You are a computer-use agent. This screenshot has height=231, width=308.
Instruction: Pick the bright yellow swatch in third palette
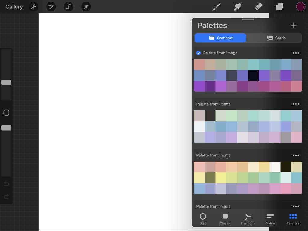(x=221, y=178)
